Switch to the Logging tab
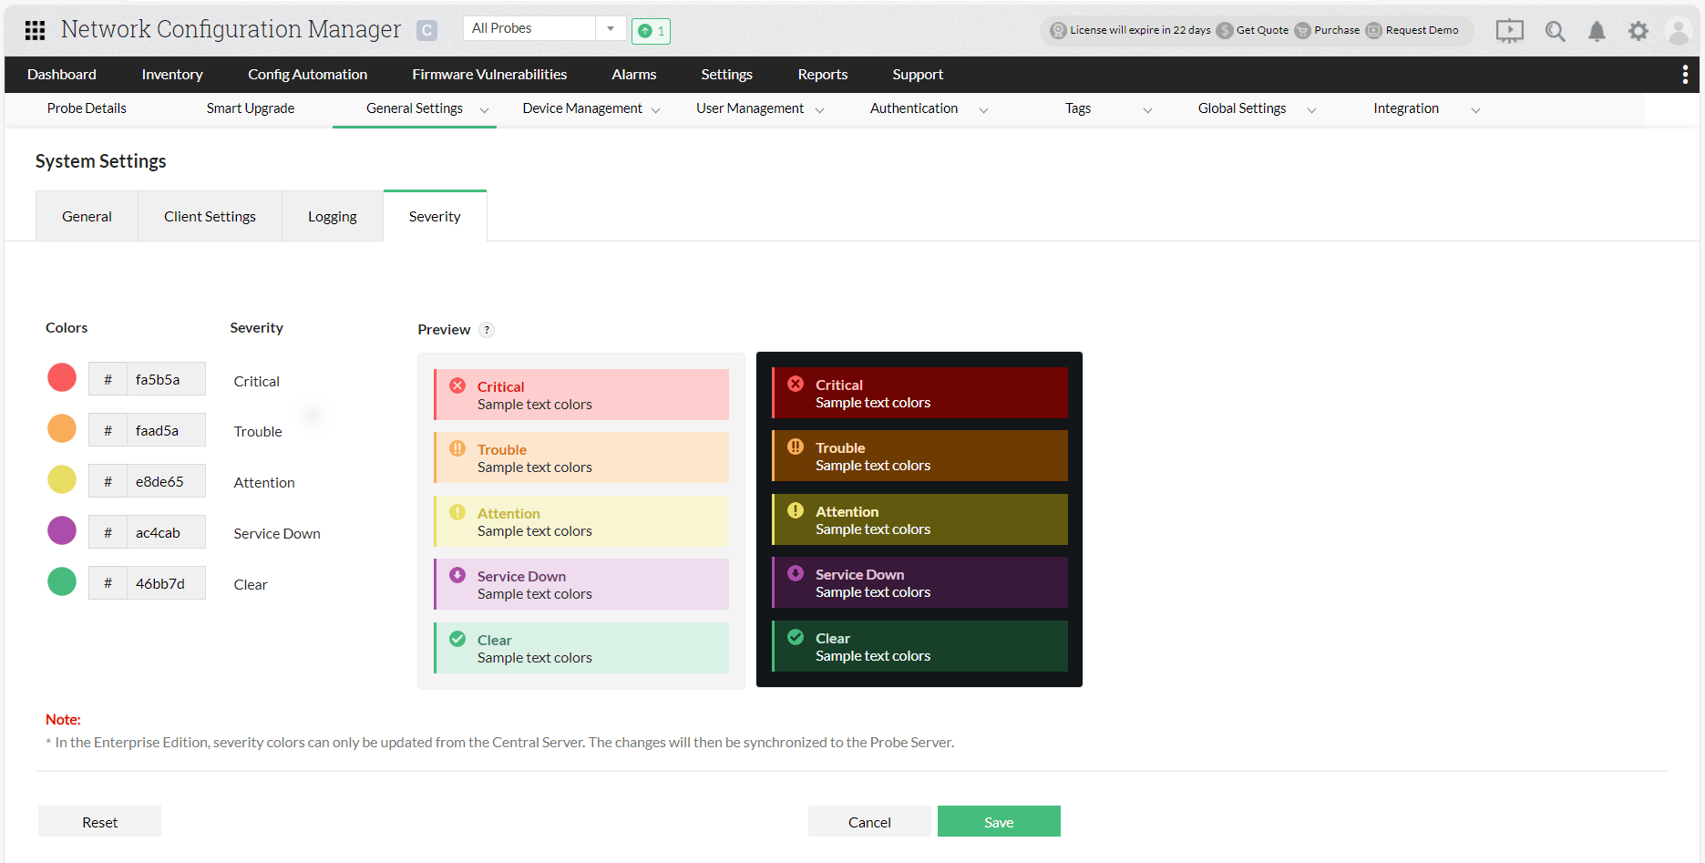Screen dimensions: 1705x863 pyautogui.click(x=332, y=216)
